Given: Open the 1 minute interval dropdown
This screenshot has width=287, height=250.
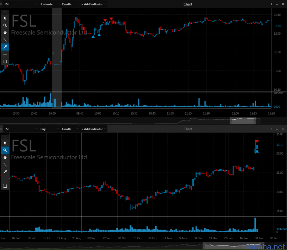Looking at the screenshot, I should (x=58, y=4).
